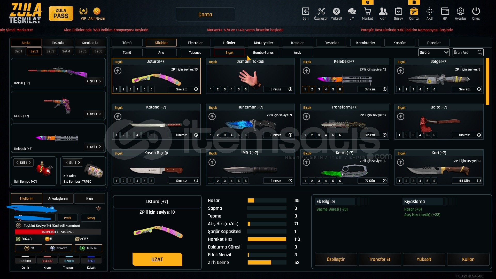Select the Tabanca subcategory tab
The width and height of the screenshot is (496, 279).
point(195,52)
